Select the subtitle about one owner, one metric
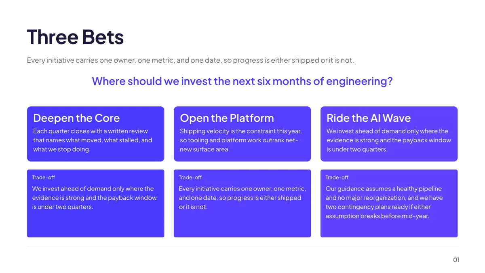This screenshot has height=273, width=485. [x=190, y=60]
